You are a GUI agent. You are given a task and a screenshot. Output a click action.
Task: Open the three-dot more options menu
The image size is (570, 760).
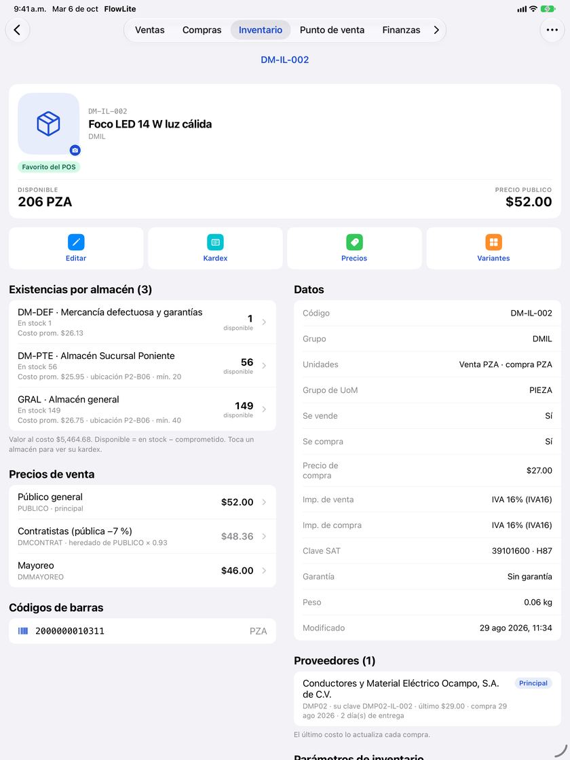[552, 30]
